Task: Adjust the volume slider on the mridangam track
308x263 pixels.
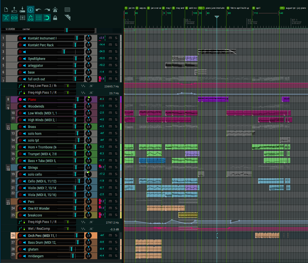Action: pyautogui.click(x=72, y=256)
